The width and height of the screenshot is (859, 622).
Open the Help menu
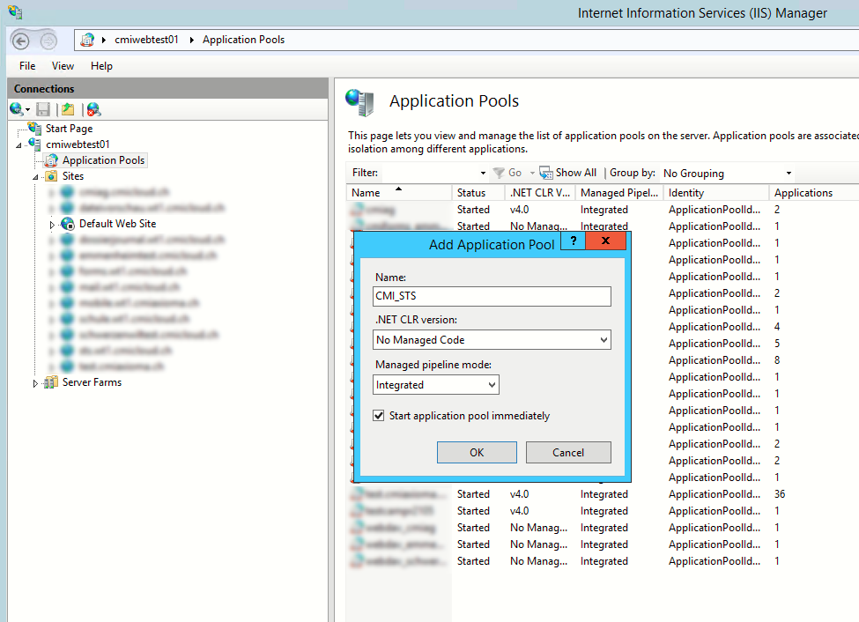[101, 65]
